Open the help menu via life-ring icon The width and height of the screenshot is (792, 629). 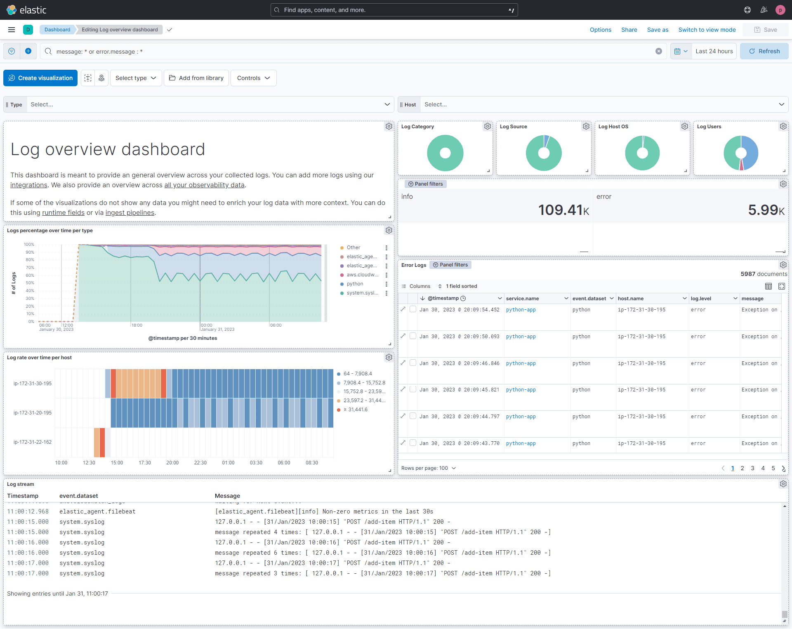(747, 9)
